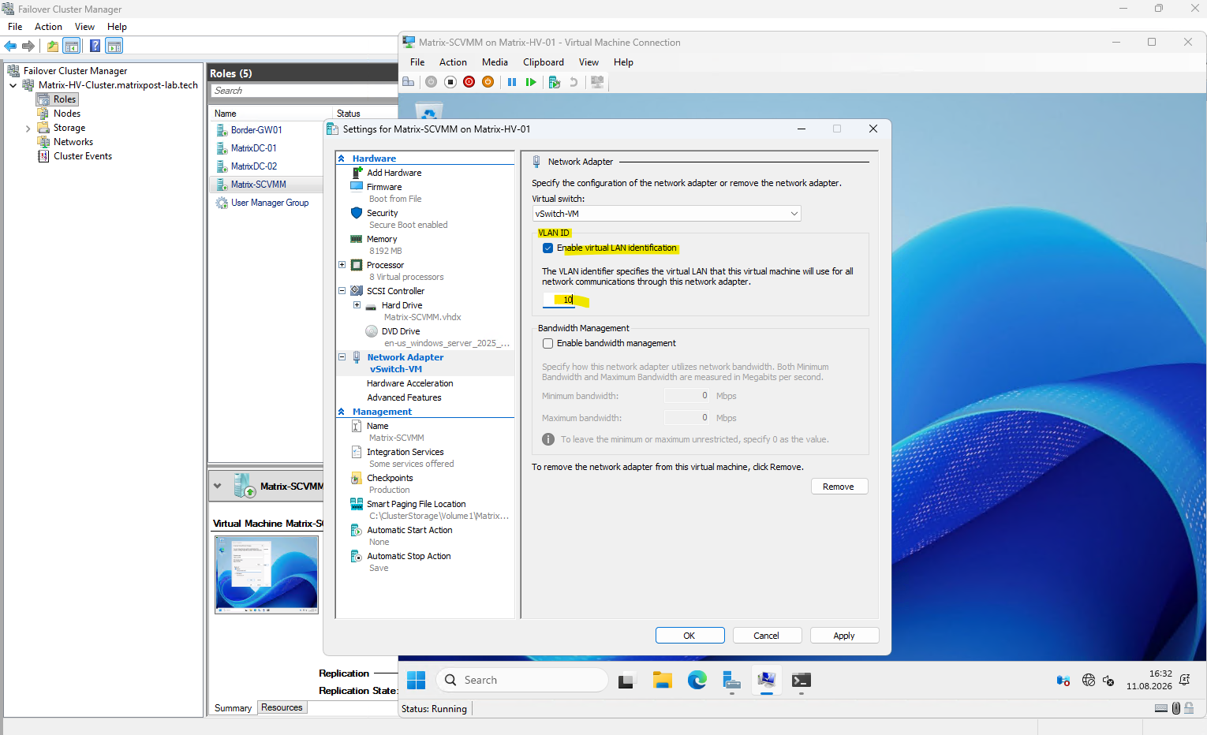Click the Revert icon in the VM toolbar
Viewport: 1207px width, 735px height.
(x=574, y=82)
